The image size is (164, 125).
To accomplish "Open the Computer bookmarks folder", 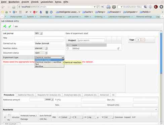I will pos(130,12).
